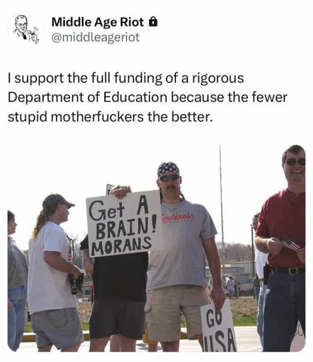Click the Cardinals logo on the gray shirt
Screen dimensions: 313x362
(179, 218)
